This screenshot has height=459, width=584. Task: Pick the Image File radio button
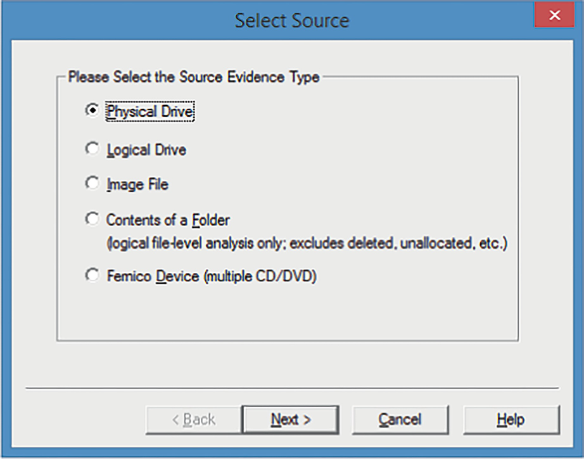pos(92,184)
